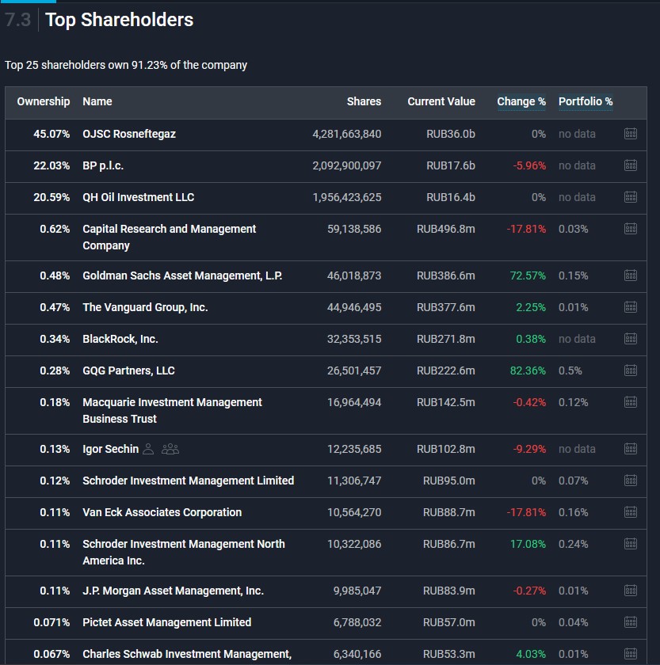660x665 pixels.
Task: Click the group icon next to Igor Sechin
Action: click(170, 449)
